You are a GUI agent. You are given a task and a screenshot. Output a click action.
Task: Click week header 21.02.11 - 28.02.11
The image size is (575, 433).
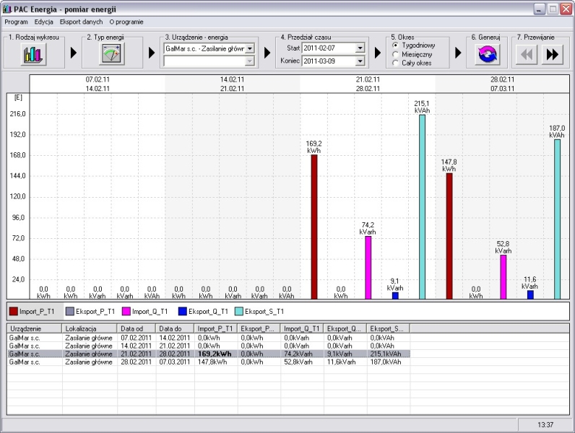tap(368, 84)
